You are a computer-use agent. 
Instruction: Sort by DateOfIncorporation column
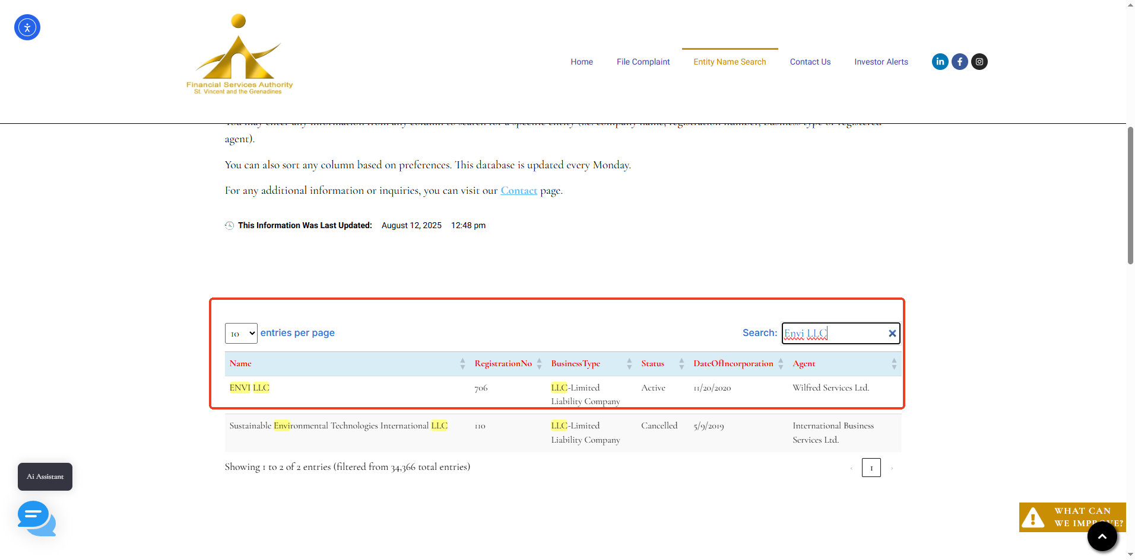pyautogui.click(x=733, y=364)
